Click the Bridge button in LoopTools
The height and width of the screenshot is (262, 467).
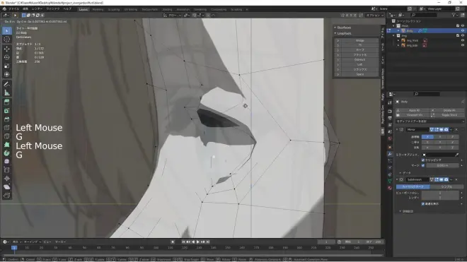coord(359,40)
